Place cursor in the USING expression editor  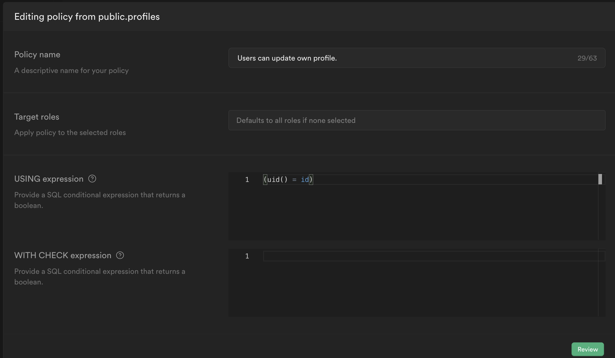click(385, 179)
